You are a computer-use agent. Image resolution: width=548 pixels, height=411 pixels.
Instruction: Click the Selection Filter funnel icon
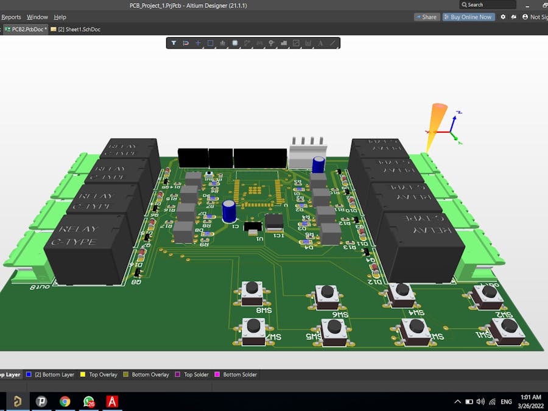pyautogui.click(x=174, y=43)
